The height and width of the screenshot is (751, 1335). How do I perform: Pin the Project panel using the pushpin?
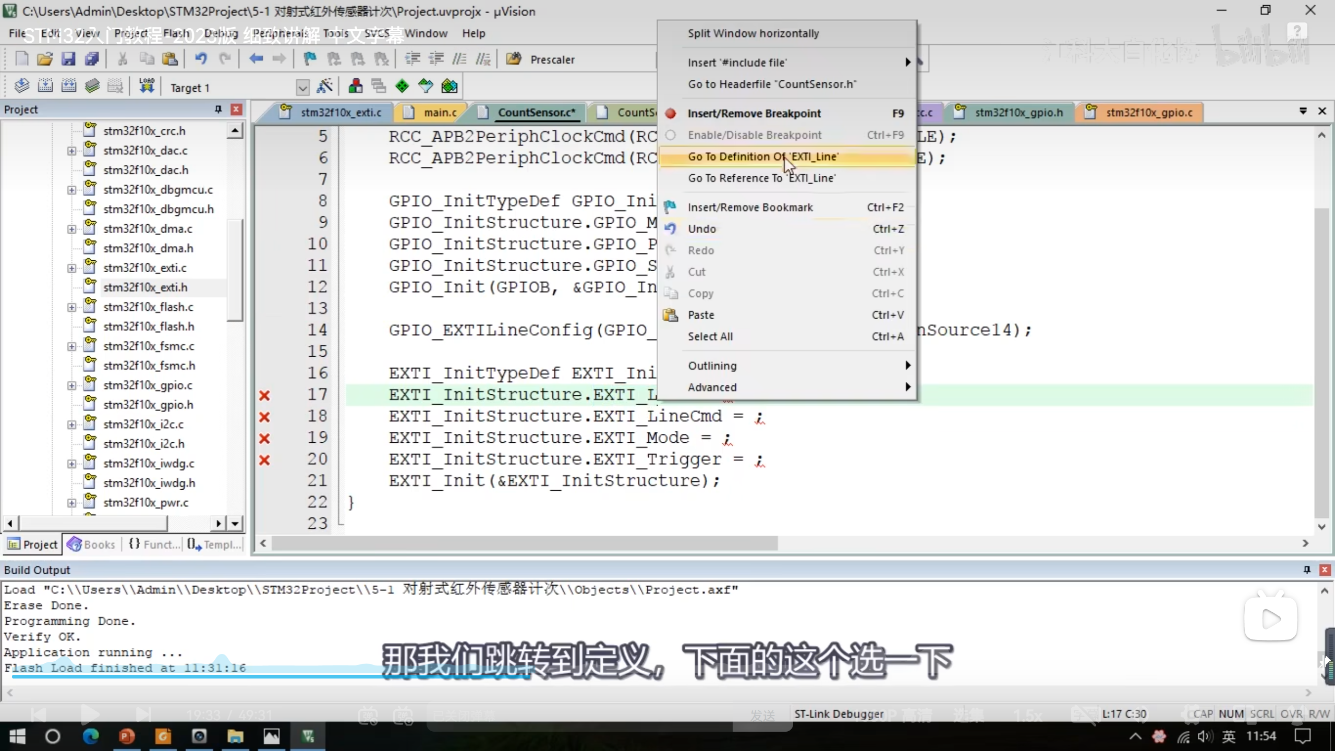point(218,109)
